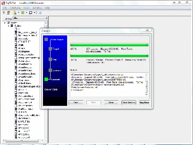Screen dimensions: 193x145
Task: Click the master database cylinder icon
Action: [x=8, y=23]
